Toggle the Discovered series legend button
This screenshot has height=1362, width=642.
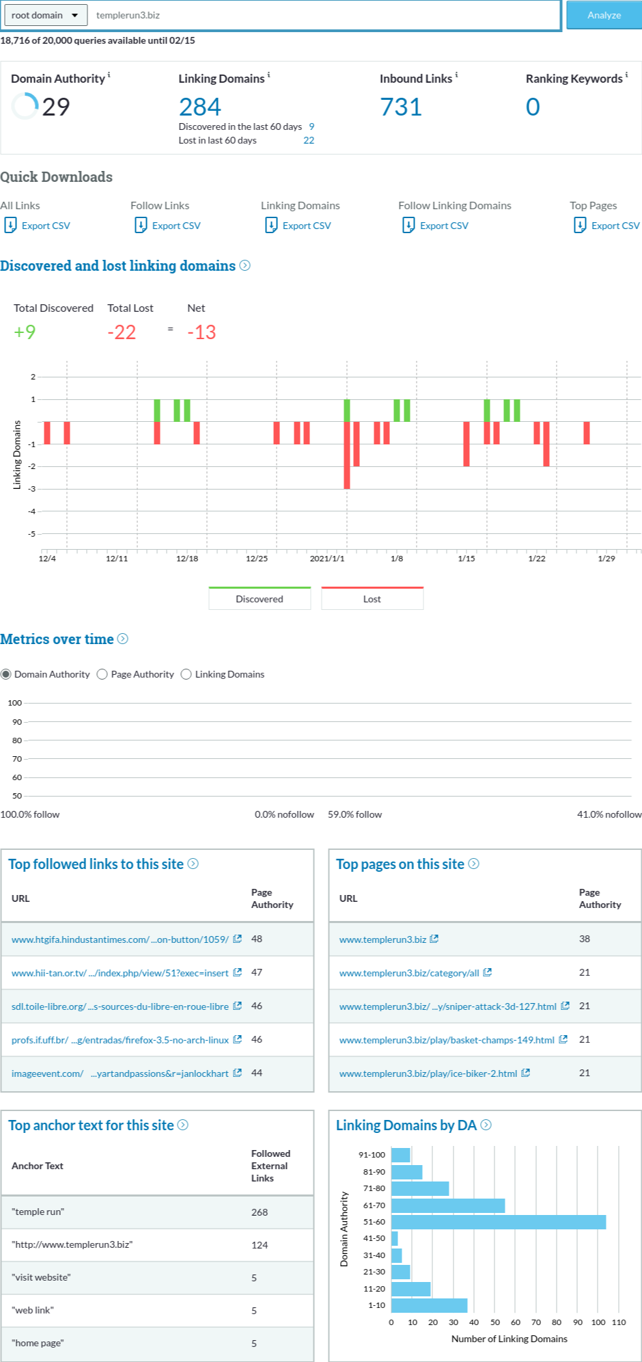point(260,598)
